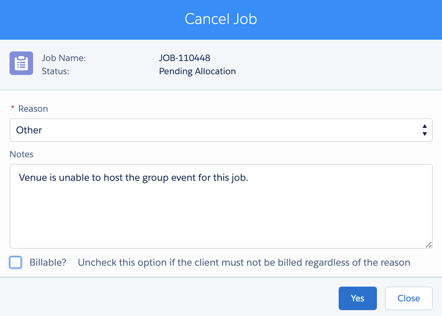
Task: Click the JOB-110448 job name value
Action: pos(185,58)
